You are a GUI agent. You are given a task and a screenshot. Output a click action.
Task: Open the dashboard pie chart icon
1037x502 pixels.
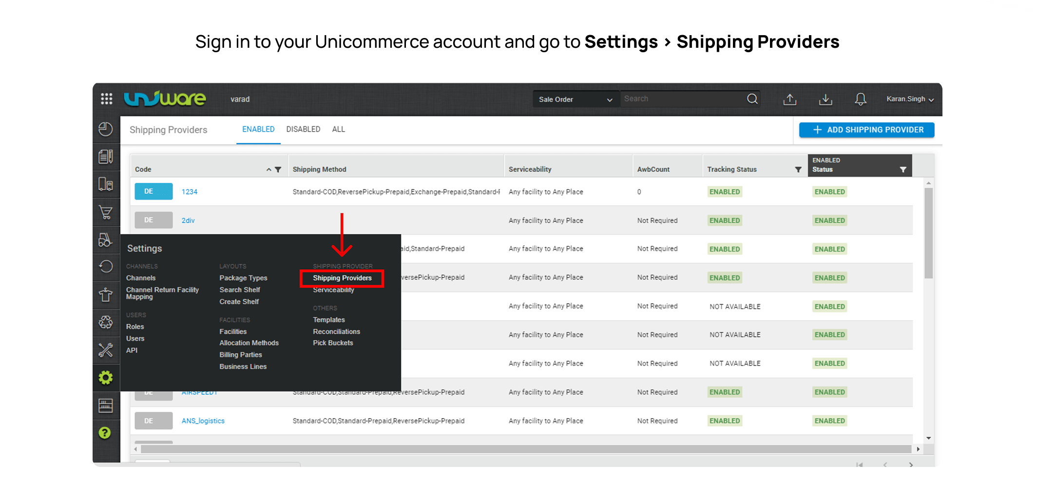click(106, 129)
